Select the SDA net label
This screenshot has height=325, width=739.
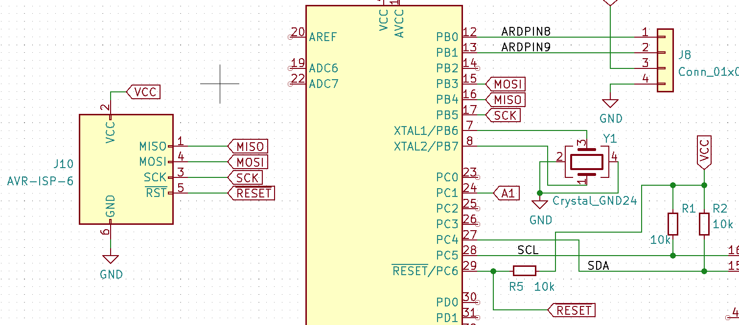point(599,266)
